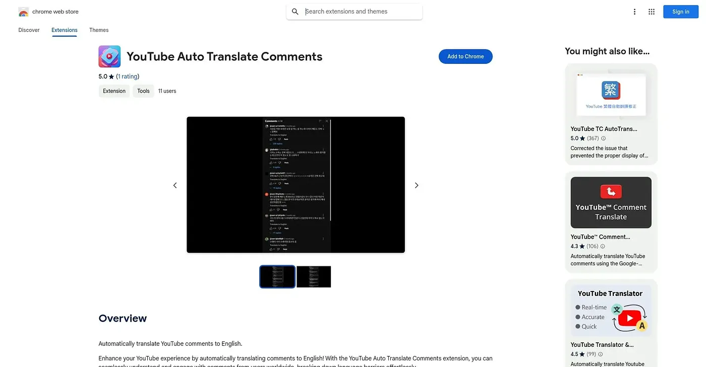Click the 11 users text
Screen dimensions: 706x367
point(167,91)
